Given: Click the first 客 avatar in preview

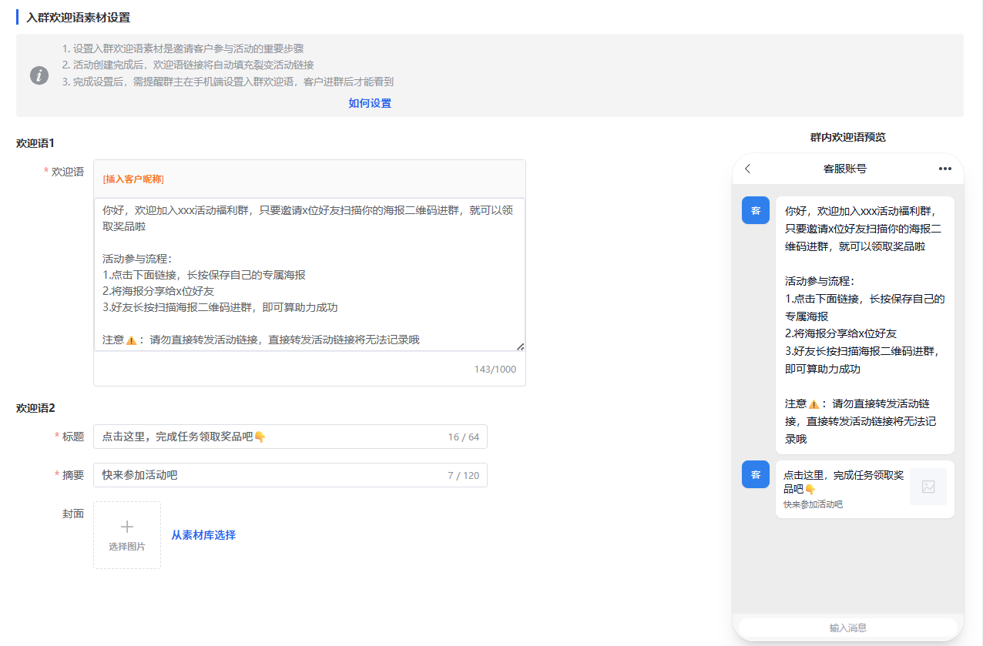Looking at the screenshot, I should pyautogui.click(x=756, y=210).
